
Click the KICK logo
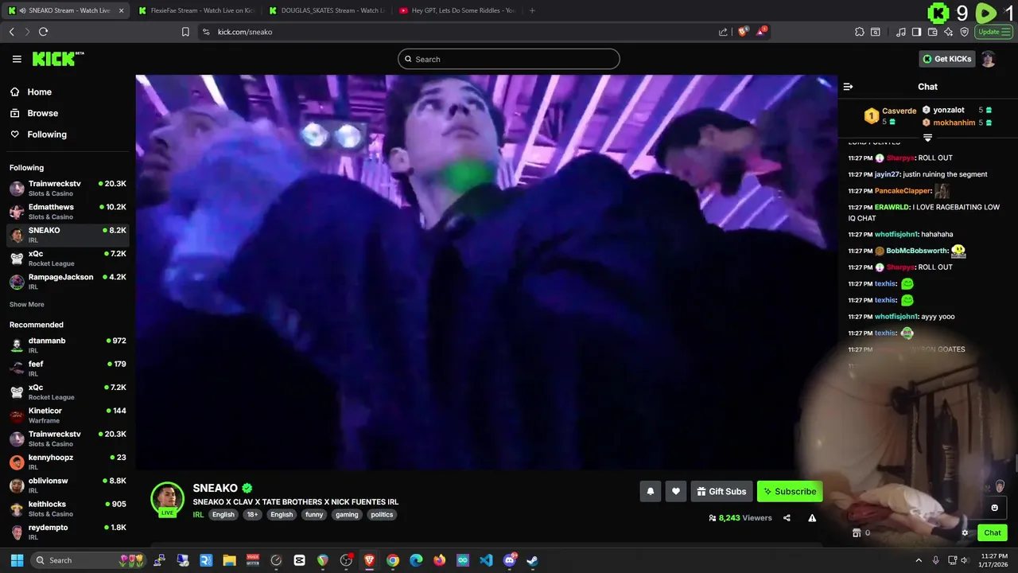(58, 59)
